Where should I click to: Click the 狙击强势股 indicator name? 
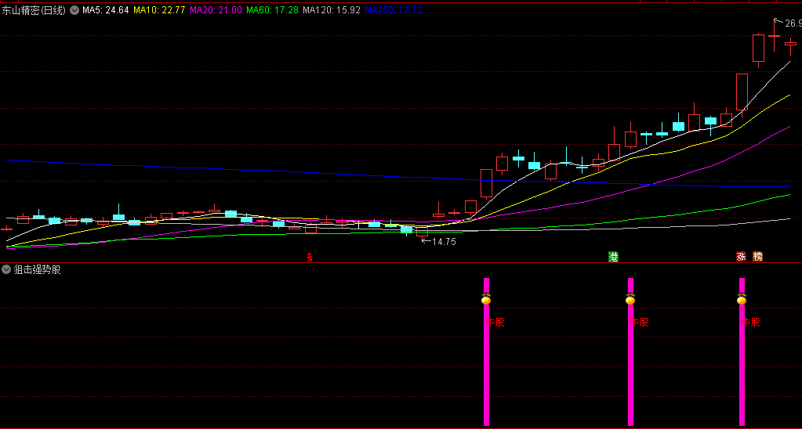[38, 269]
